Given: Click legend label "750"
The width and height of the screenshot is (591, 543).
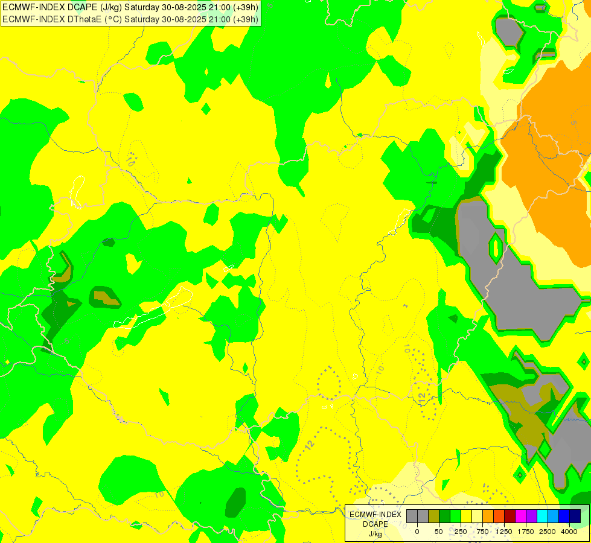Looking at the screenshot, I should coord(482,532).
